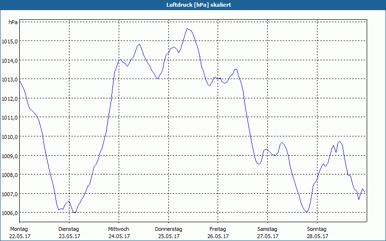Select the 1007,0 axis value
Screen dimensions: 386x241
10,194
